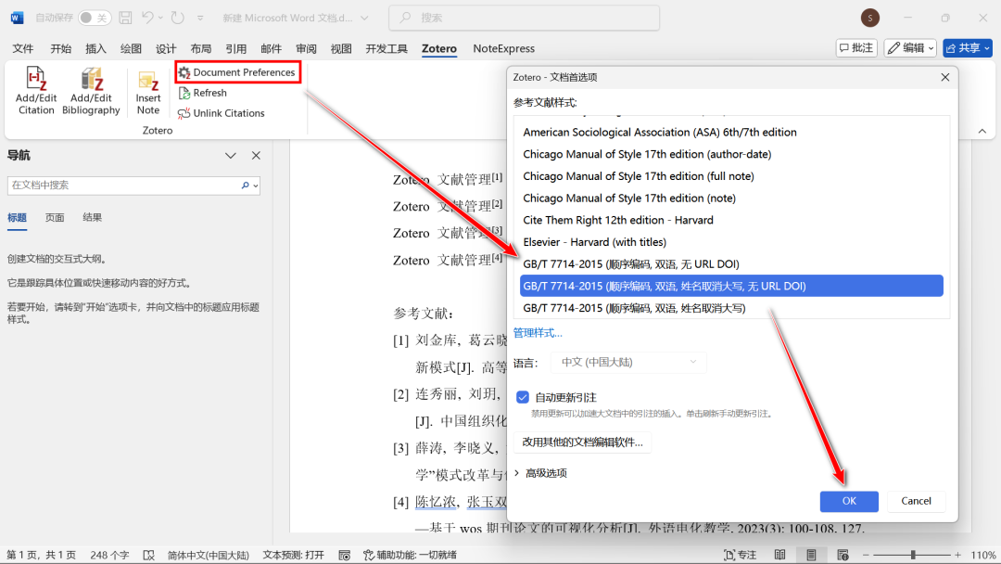Screen dimensions: 1001x564
Task: Click the Add/Edit Bibliography icon
Action: coord(91,81)
